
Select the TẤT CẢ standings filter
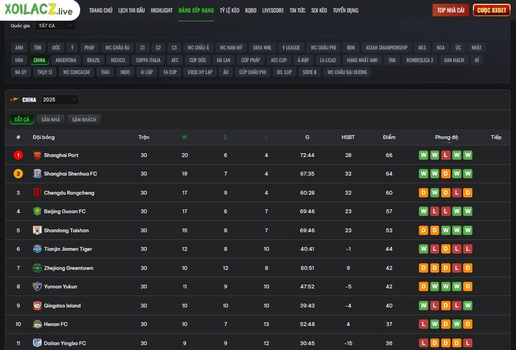coord(22,120)
